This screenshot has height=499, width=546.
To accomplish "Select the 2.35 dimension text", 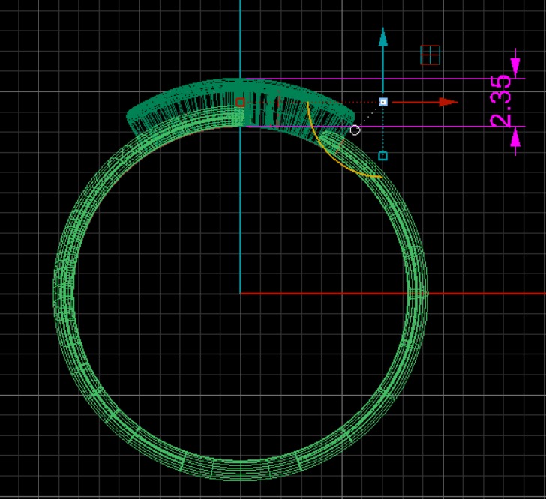I will point(501,101).
